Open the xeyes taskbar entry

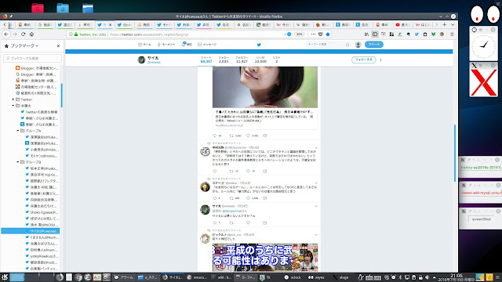pos(316,277)
